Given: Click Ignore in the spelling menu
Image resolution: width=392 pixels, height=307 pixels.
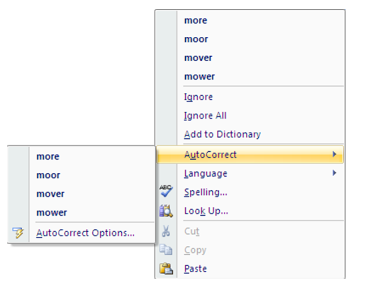Looking at the screenshot, I should point(198,97).
